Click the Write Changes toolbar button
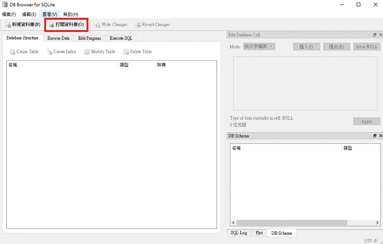The width and height of the screenshot is (383, 244). tap(111, 25)
